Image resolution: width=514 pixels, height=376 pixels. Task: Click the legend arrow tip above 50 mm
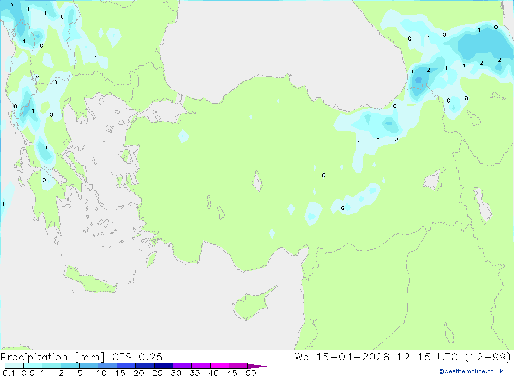(x=256, y=366)
